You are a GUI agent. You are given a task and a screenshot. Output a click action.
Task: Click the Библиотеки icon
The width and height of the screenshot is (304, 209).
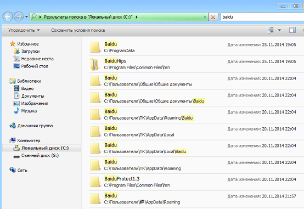click(x=13, y=81)
